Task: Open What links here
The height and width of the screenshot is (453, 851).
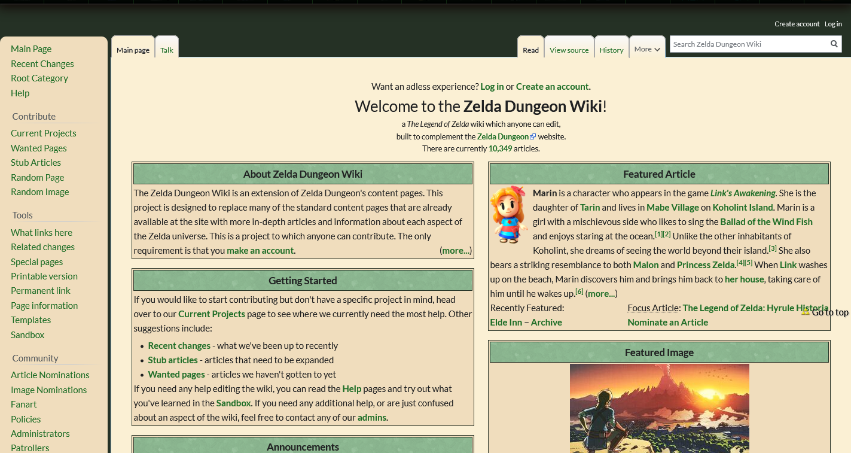Action: coord(41,232)
